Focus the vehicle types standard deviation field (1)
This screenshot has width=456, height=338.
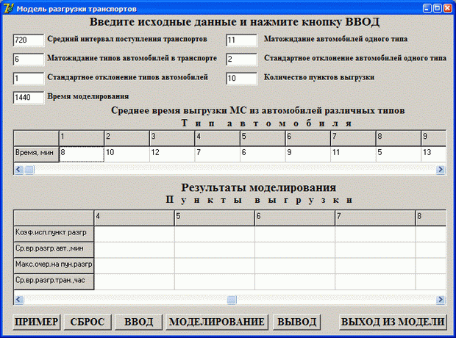pos(29,79)
